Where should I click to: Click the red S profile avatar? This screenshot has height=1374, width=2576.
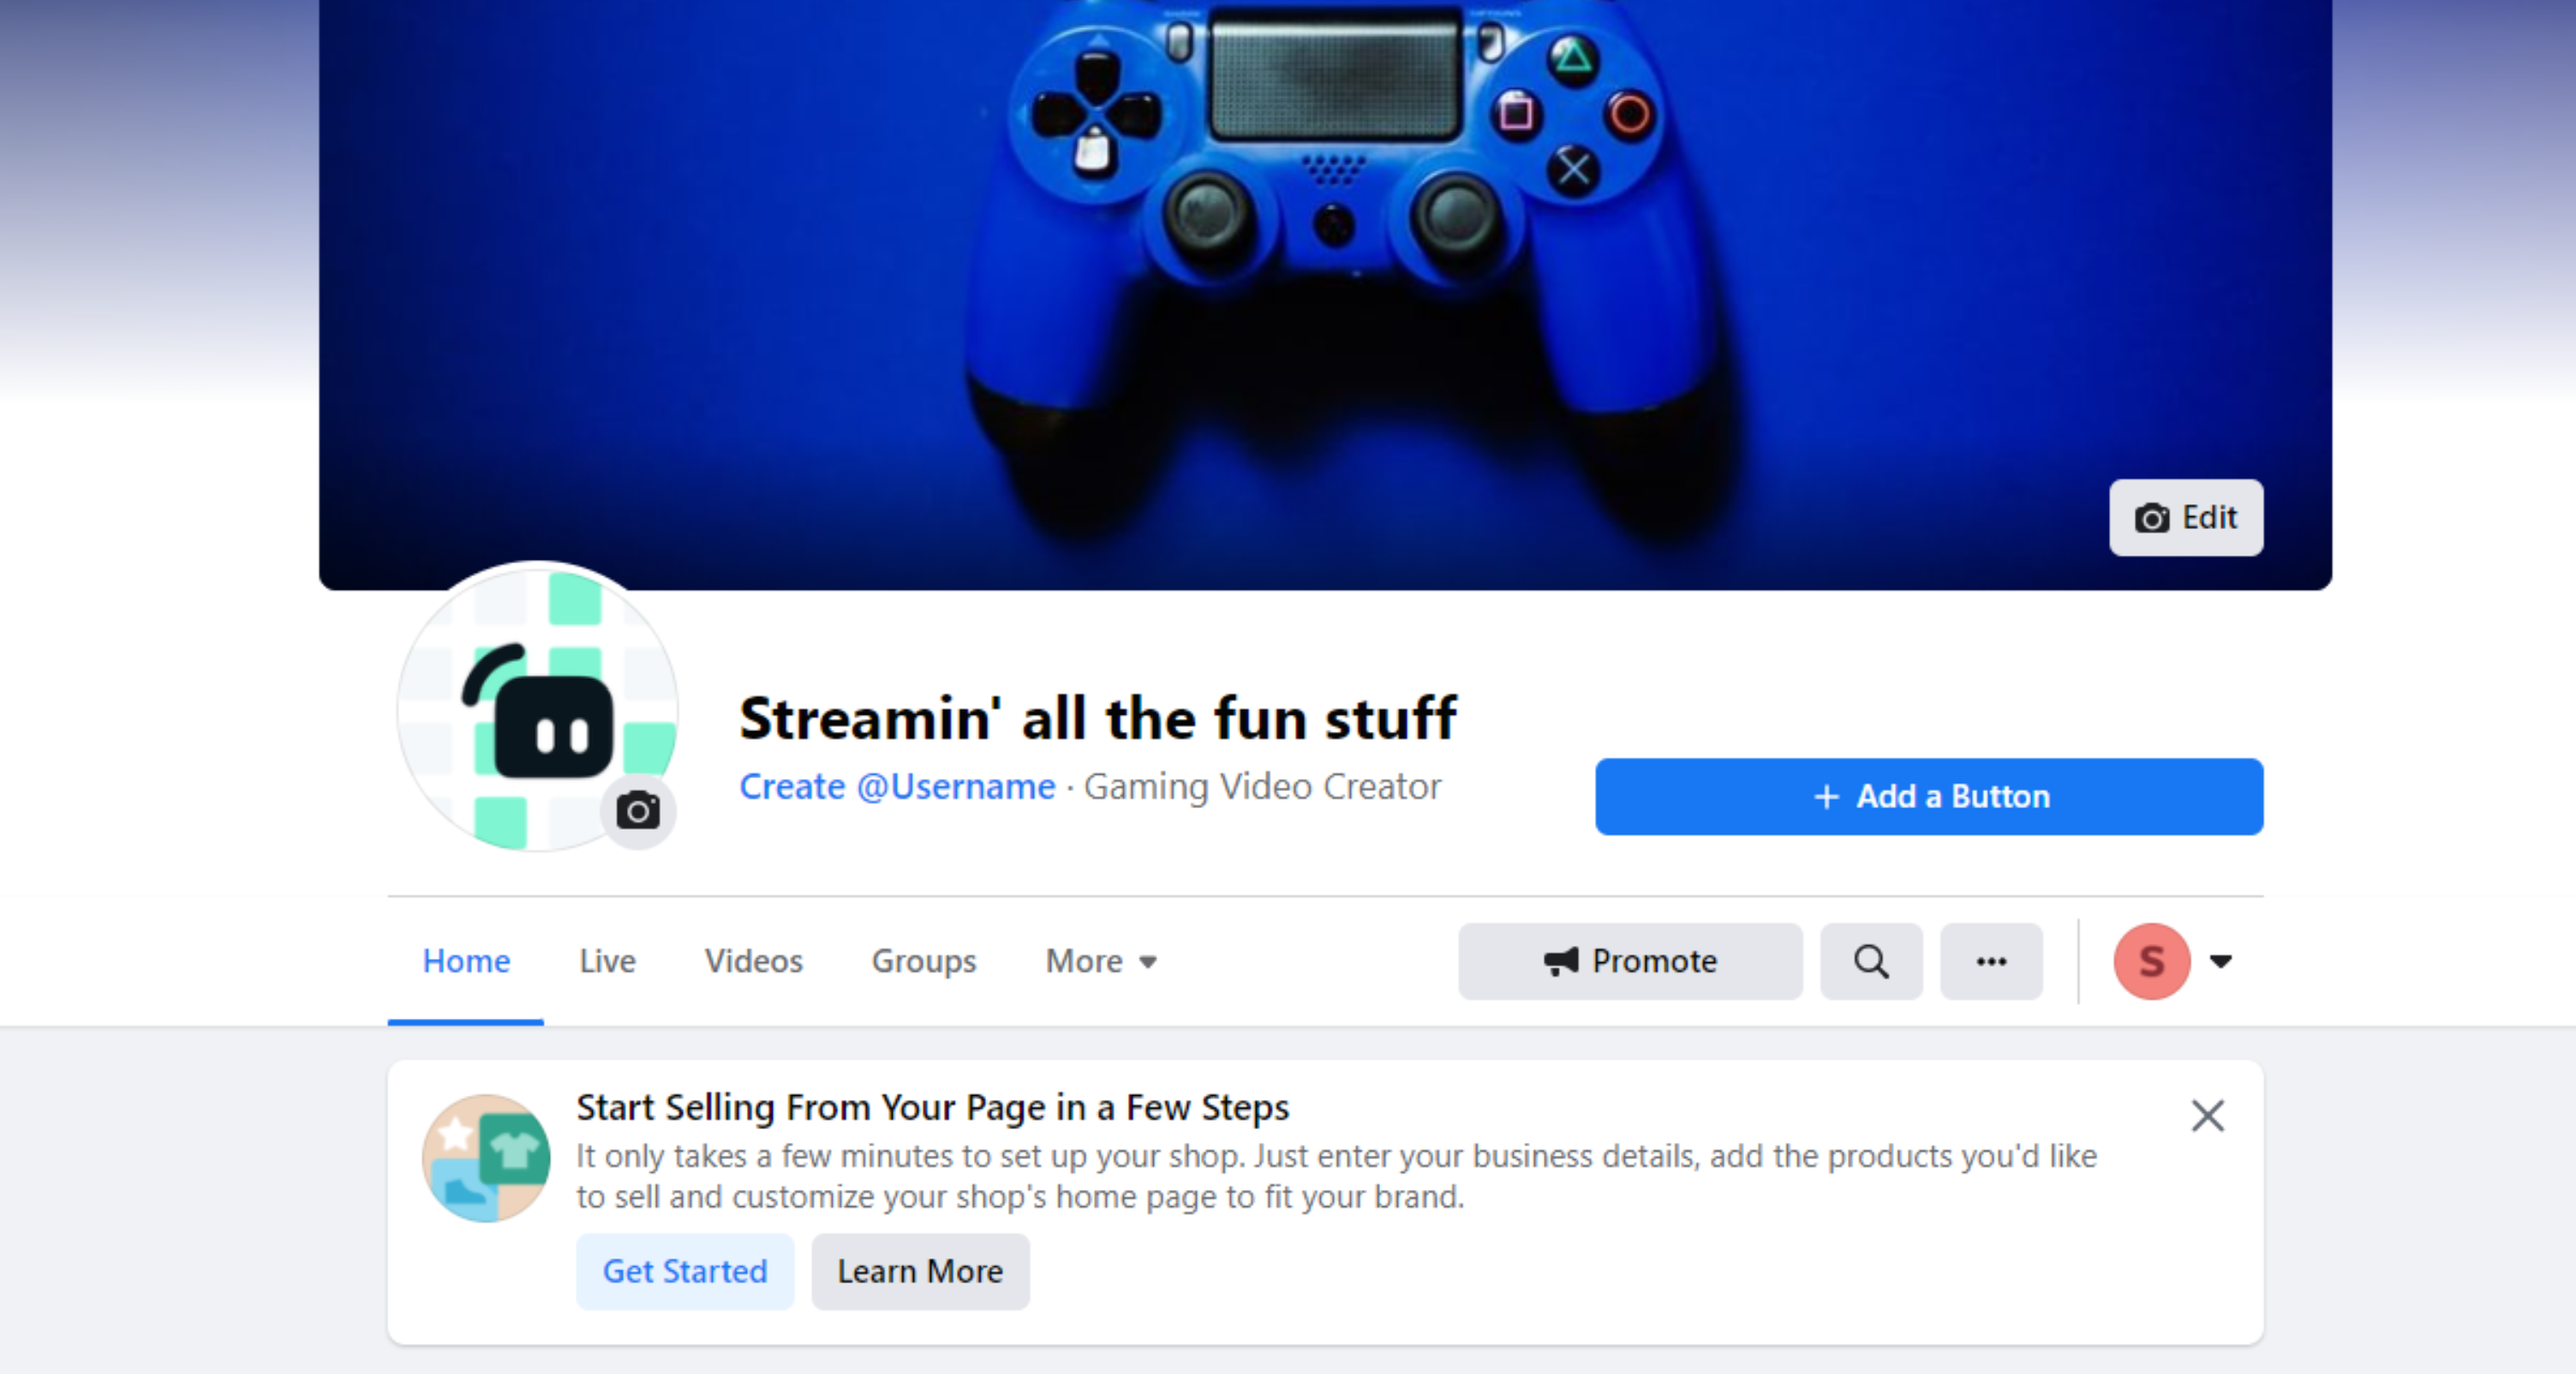tap(2152, 961)
